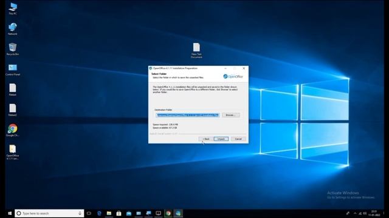The image size is (389, 218).
Task: Open the Control Panel desktop shortcut
Action: pos(13,70)
